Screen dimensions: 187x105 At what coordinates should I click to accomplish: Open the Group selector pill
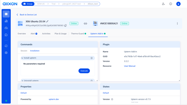(28, 4)
